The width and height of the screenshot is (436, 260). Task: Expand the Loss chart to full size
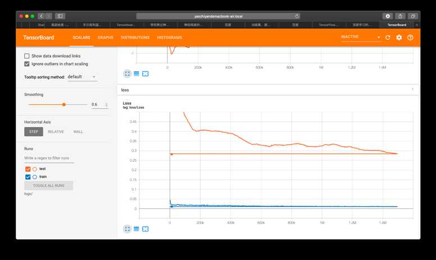[128, 229]
